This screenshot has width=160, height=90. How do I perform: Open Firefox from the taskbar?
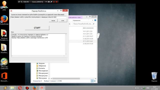click(34, 88)
